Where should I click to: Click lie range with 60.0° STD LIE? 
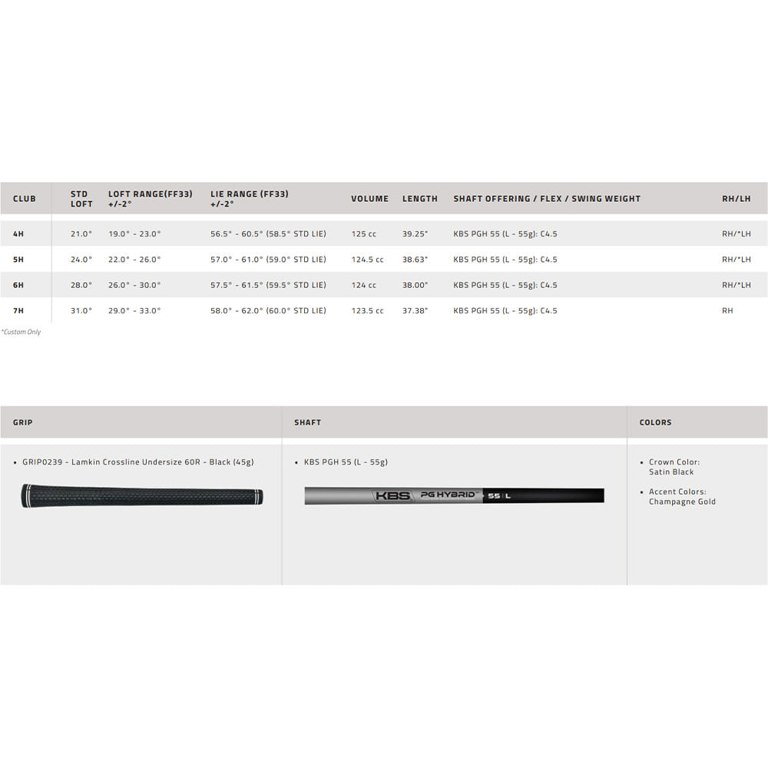268,310
